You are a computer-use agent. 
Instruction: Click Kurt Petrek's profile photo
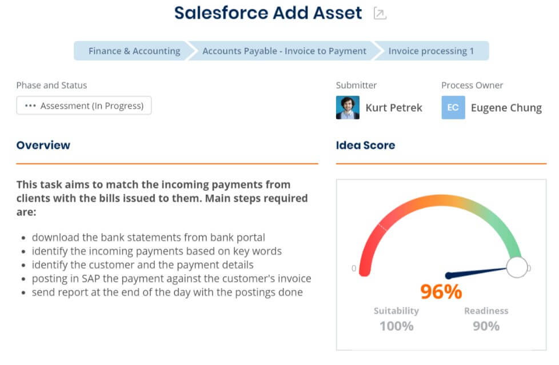(348, 107)
